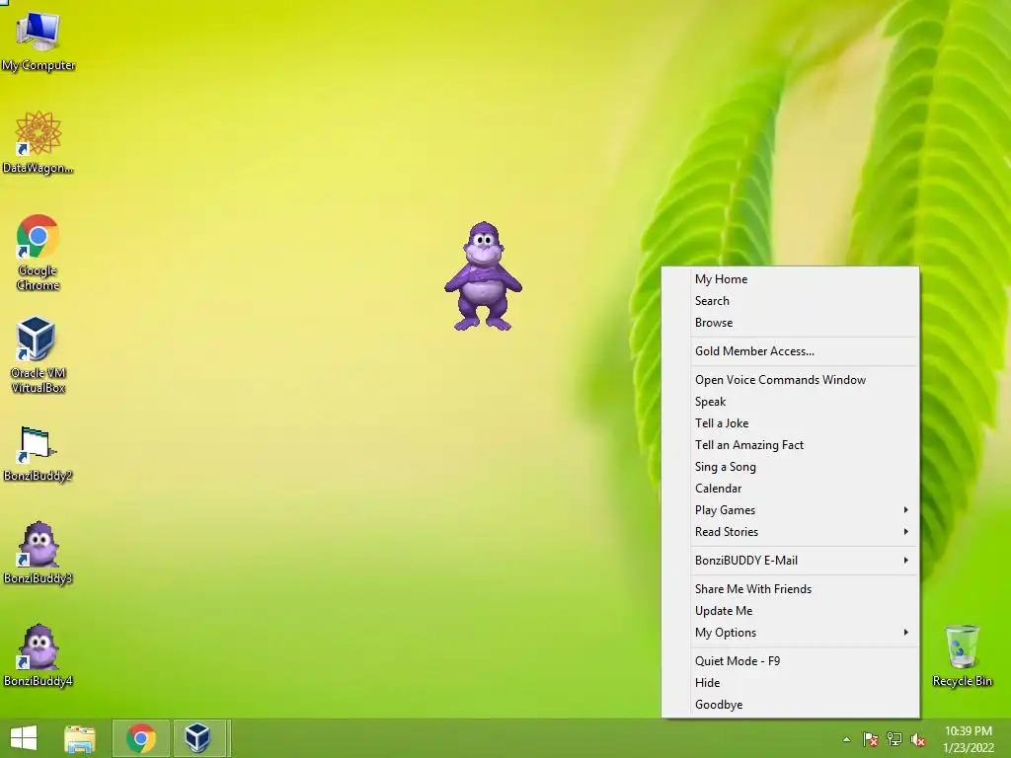1011x758 pixels.
Task: Open the taskbar clock showing 10:39 PM
Action: click(x=969, y=739)
